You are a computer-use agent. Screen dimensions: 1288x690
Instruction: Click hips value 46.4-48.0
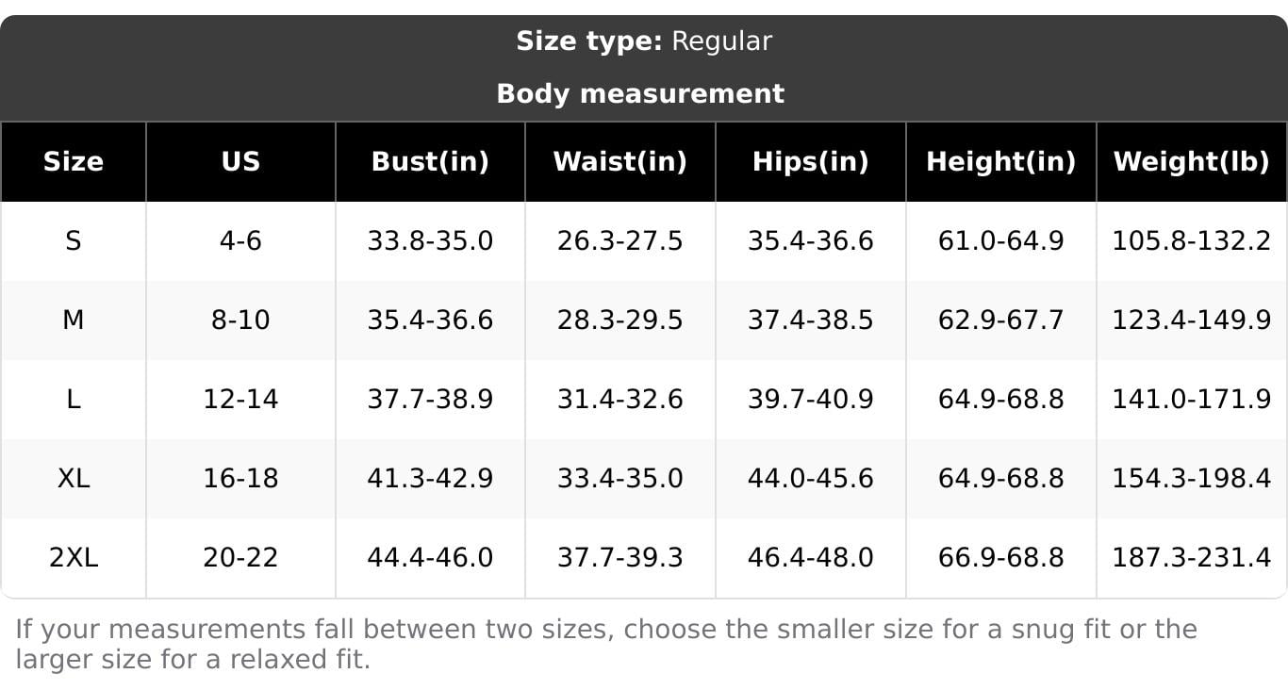pyautogui.click(x=810, y=558)
